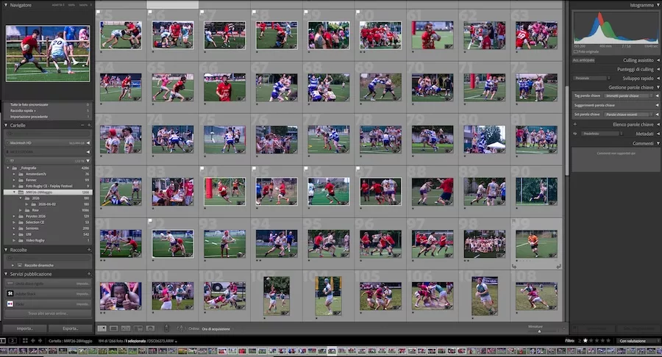Collapse the Navigatore panel triangle
Image resolution: width=662 pixels, height=357 pixels.
tap(5, 5)
